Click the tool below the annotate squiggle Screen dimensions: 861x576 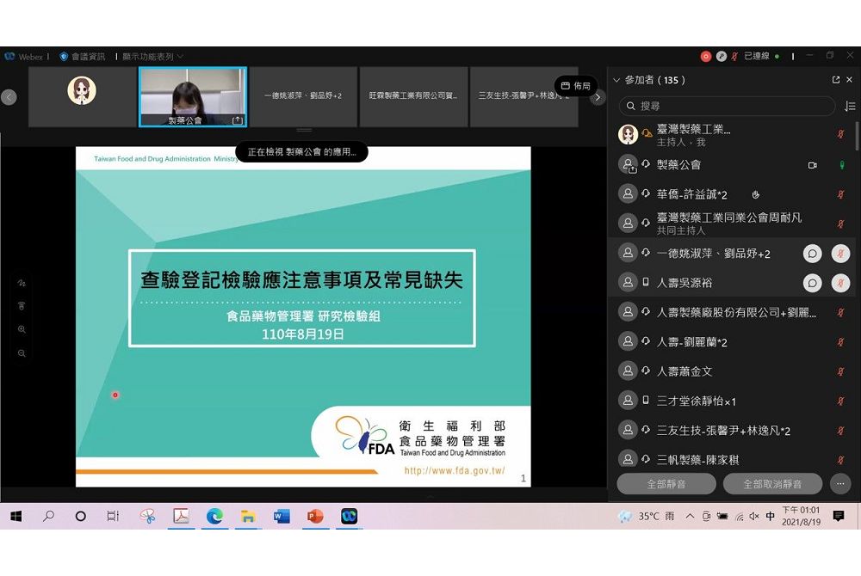tap(22, 306)
